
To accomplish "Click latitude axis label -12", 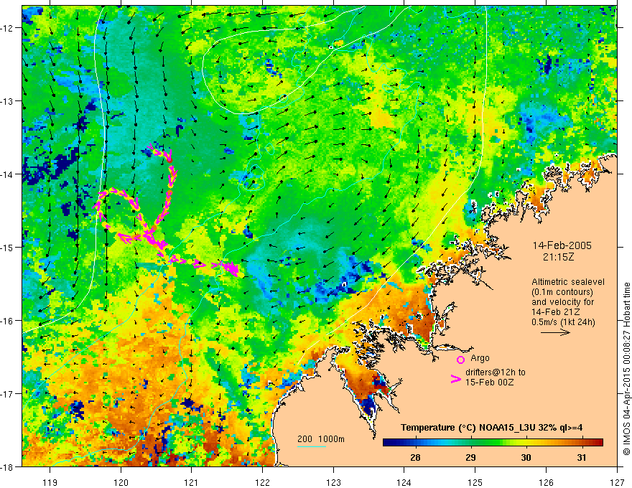I will pyautogui.click(x=8, y=28).
